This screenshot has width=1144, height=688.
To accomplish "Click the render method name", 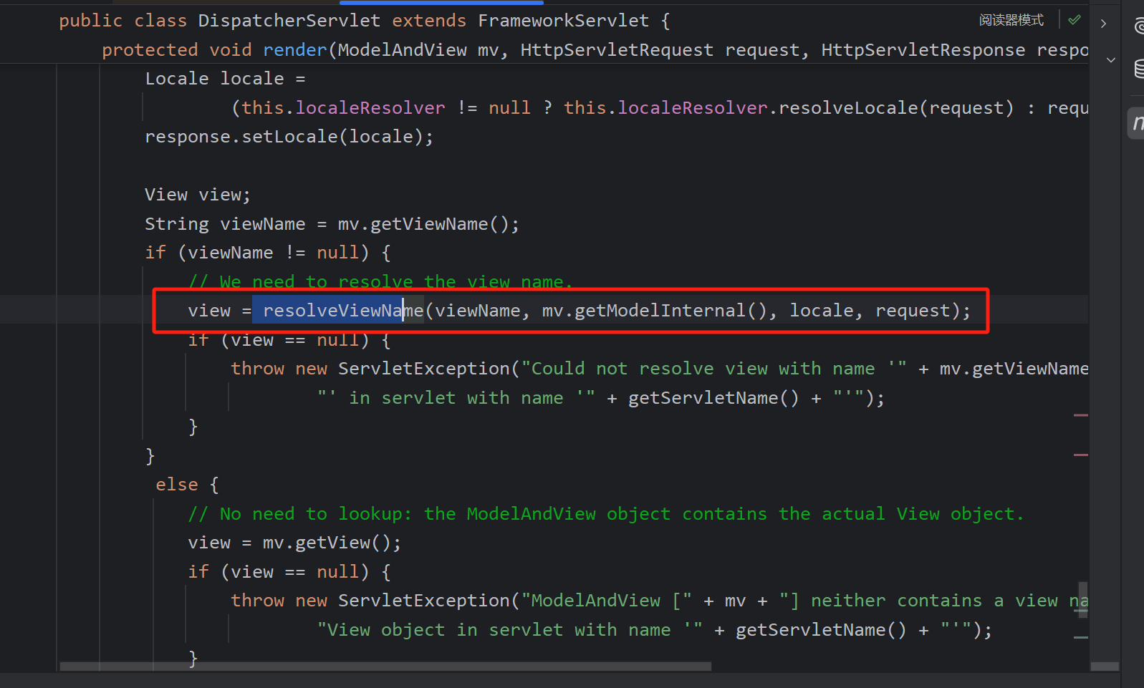I will pyautogui.click(x=295, y=50).
